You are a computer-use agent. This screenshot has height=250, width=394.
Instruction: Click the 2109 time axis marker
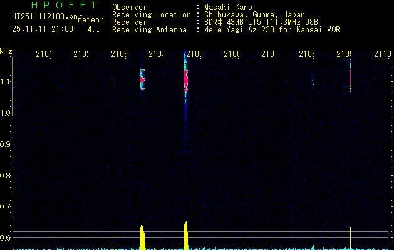[345, 54]
